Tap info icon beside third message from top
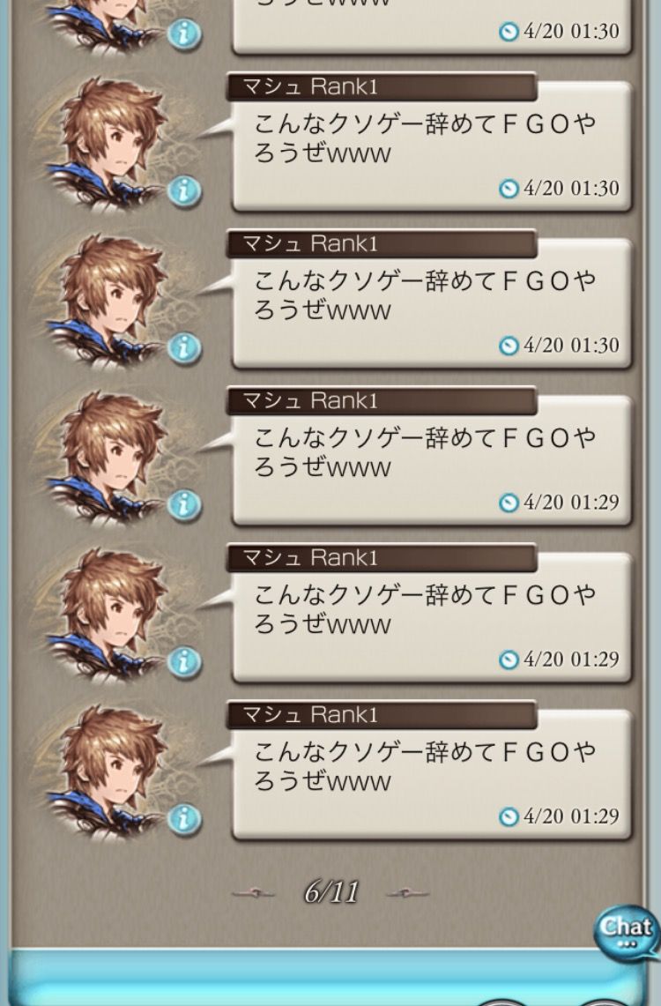The width and height of the screenshot is (661, 1006). pos(184,347)
